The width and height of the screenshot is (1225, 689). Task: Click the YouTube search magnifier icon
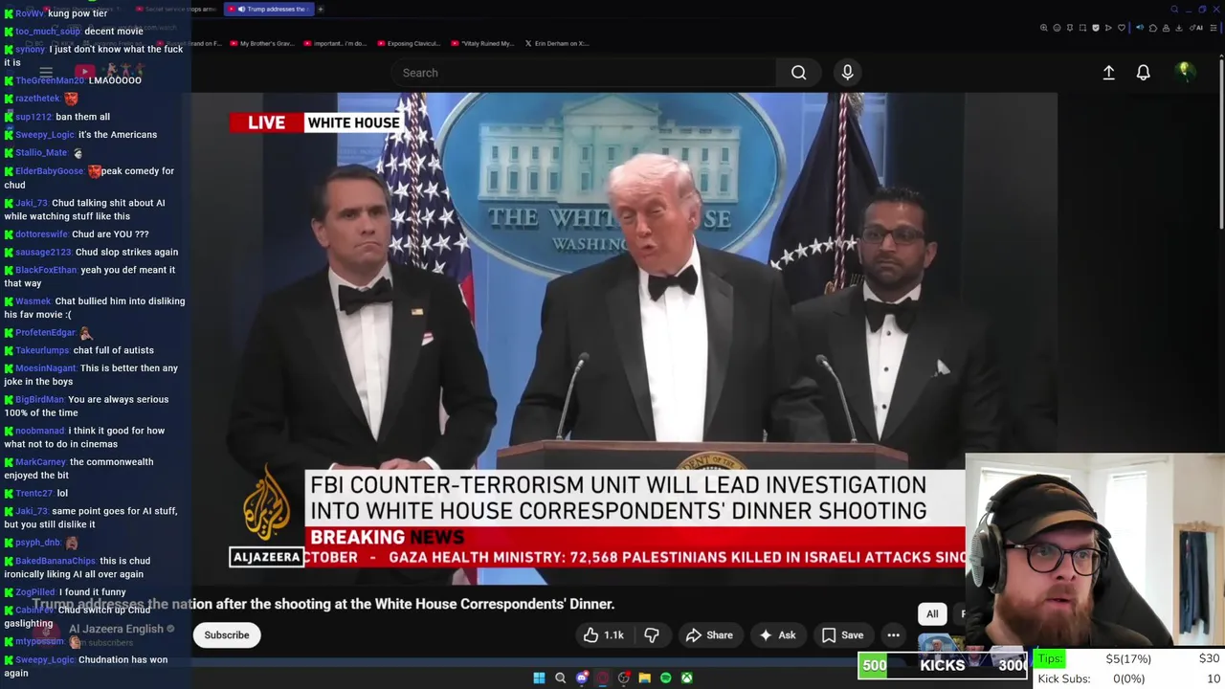[x=798, y=73]
